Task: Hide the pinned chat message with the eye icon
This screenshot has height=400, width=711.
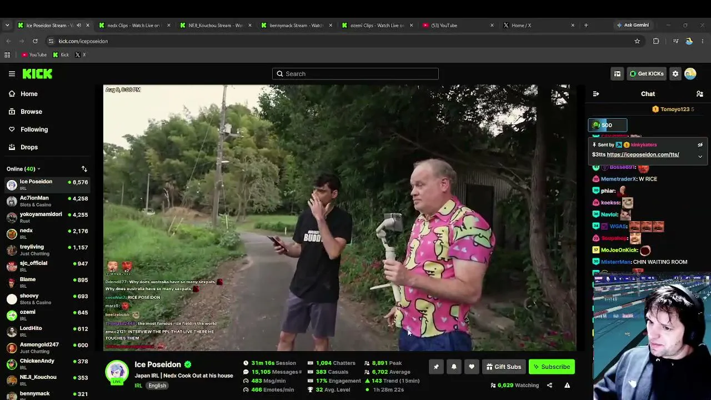Action: tap(700, 145)
